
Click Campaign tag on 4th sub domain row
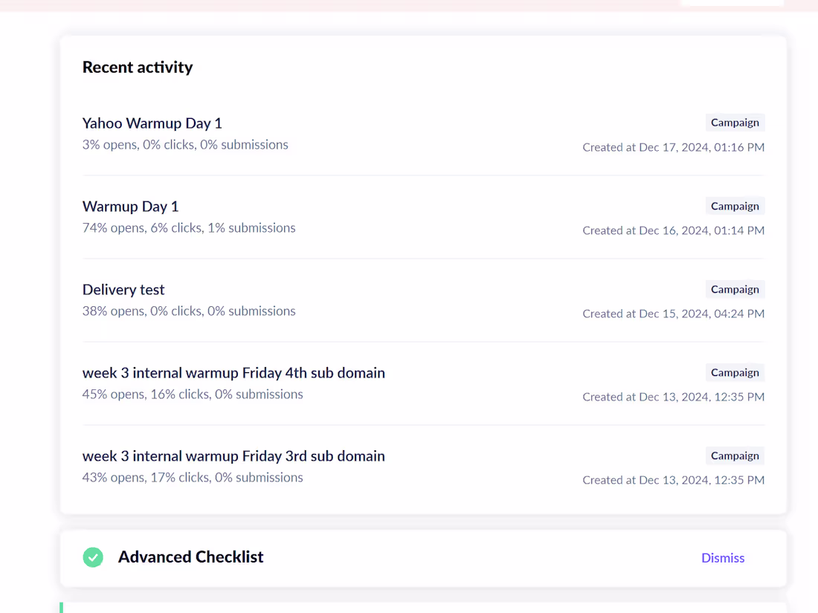tap(735, 372)
